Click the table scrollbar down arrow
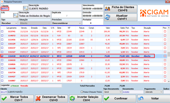Viewport: 170px width, 103px height. (x=169, y=81)
